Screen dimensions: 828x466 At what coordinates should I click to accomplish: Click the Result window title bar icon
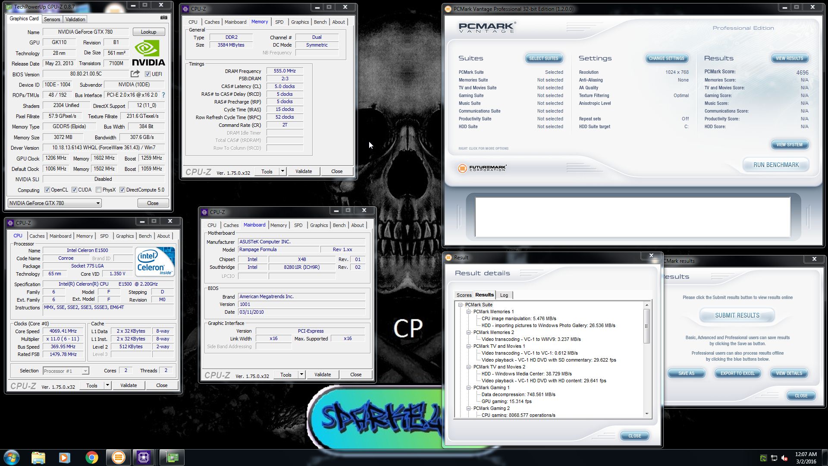448,257
